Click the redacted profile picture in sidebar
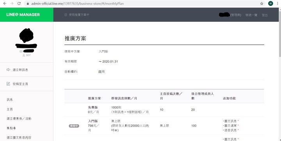 pyautogui.click(x=27, y=35)
